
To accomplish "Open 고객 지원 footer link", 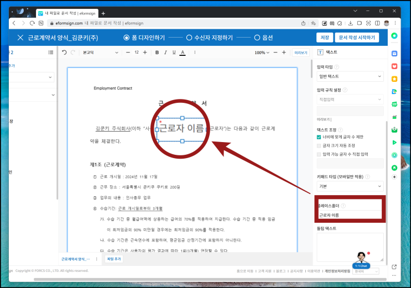I will point(264,271).
